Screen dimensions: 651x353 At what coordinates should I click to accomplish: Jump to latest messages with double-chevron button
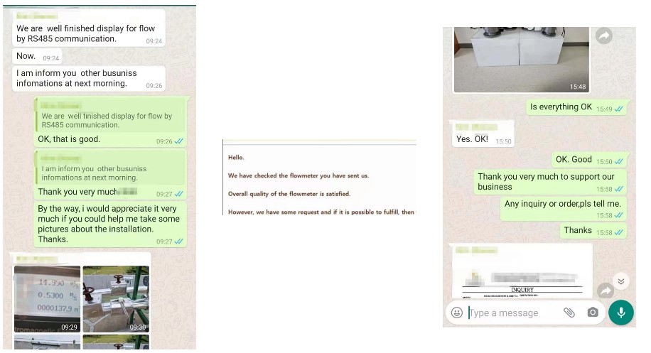620,281
